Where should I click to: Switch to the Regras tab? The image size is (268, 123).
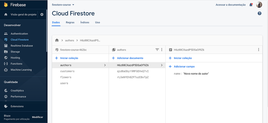pyautogui.click(x=70, y=23)
